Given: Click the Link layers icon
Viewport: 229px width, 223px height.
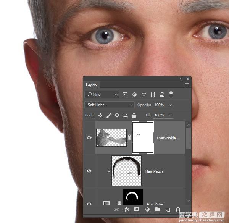Looking at the screenshot, I should coord(116,210).
